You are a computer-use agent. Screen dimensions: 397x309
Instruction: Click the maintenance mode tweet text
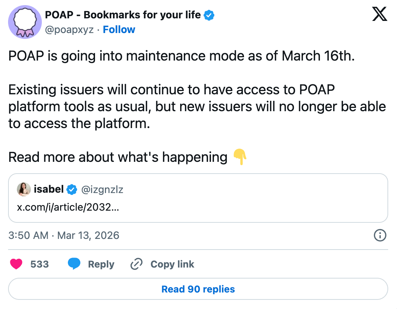[182, 56]
